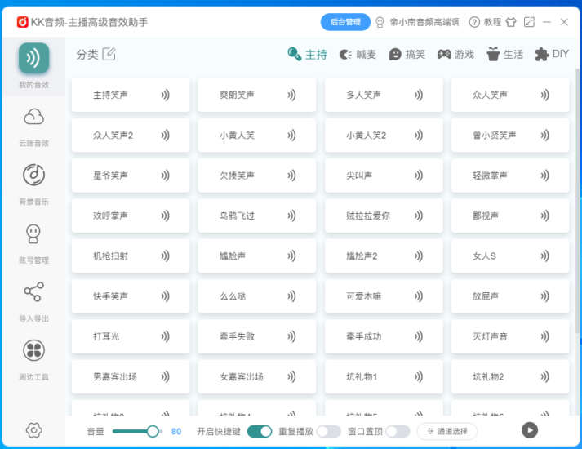Image resolution: width=582 pixels, height=449 pixels.
Task: Click 尴尬声2 card label
Action: pos(362,256)
